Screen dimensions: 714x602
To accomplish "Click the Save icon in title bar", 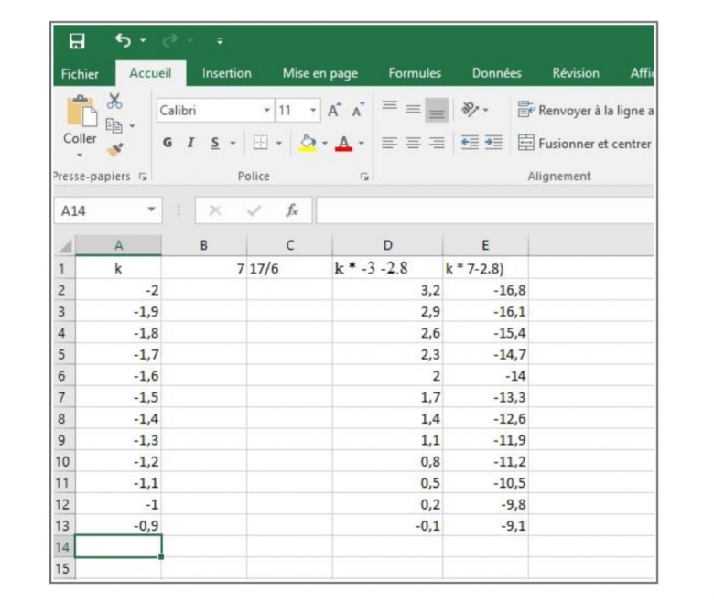I will 78,42.
